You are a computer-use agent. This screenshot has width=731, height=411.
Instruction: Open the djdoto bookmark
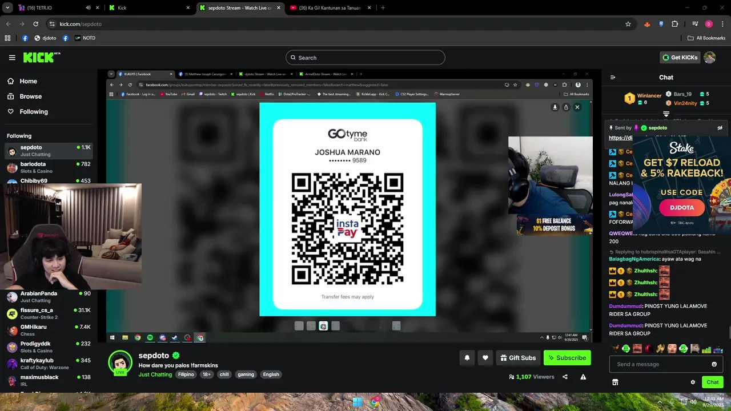[45, 38]
